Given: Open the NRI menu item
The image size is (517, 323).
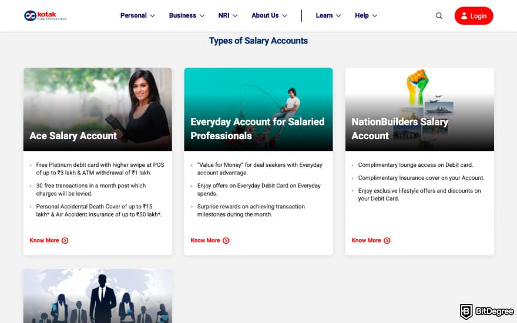Looking at the screenshot, I should (228, 15).
